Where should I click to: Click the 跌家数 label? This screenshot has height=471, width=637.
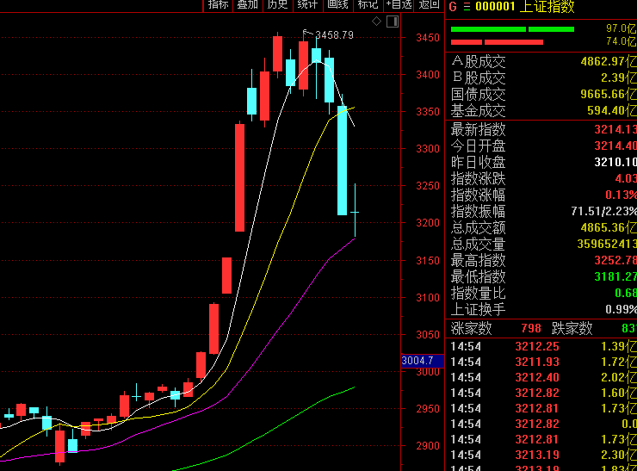pyautogui.click(x=572, y=328)
